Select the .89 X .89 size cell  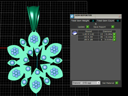click(88, 40)
